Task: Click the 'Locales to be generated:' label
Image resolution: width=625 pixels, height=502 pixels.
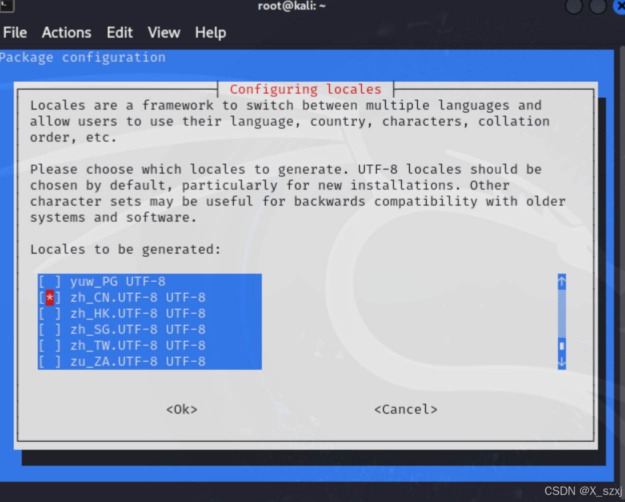Action: [x=125, y=249]
